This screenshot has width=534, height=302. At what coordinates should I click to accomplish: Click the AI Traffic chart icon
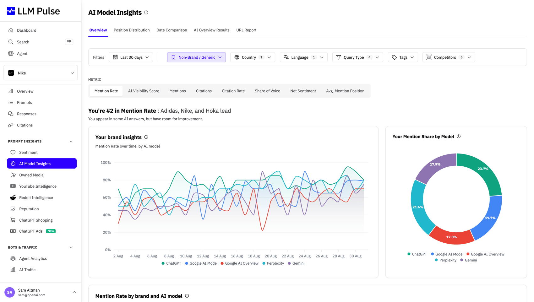[13, 270]
